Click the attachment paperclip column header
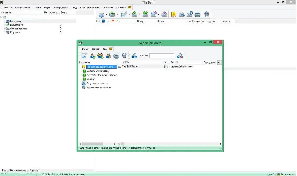This screenshot has height=176, width=297. pos(108,21)
